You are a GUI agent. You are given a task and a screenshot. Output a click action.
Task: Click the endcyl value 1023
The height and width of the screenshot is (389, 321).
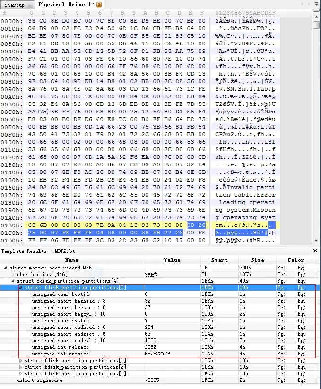[x=150, y=341]
